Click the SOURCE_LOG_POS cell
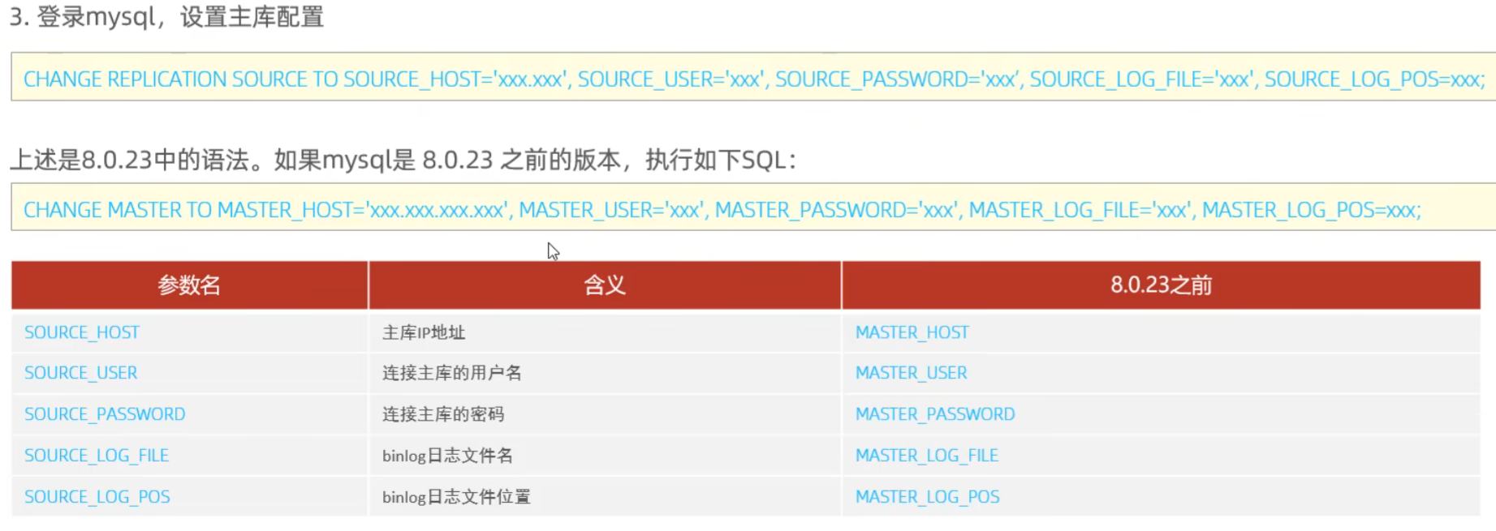 tap(189, 496)
